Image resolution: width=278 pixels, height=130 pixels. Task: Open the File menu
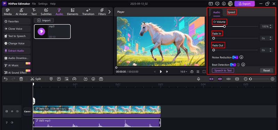(34, 4)
